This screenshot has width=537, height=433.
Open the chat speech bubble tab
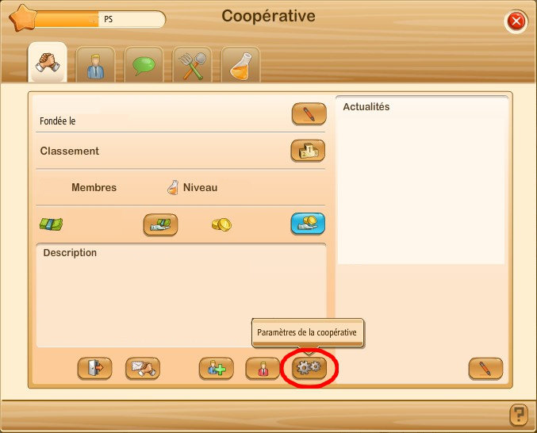click(144, 64)
